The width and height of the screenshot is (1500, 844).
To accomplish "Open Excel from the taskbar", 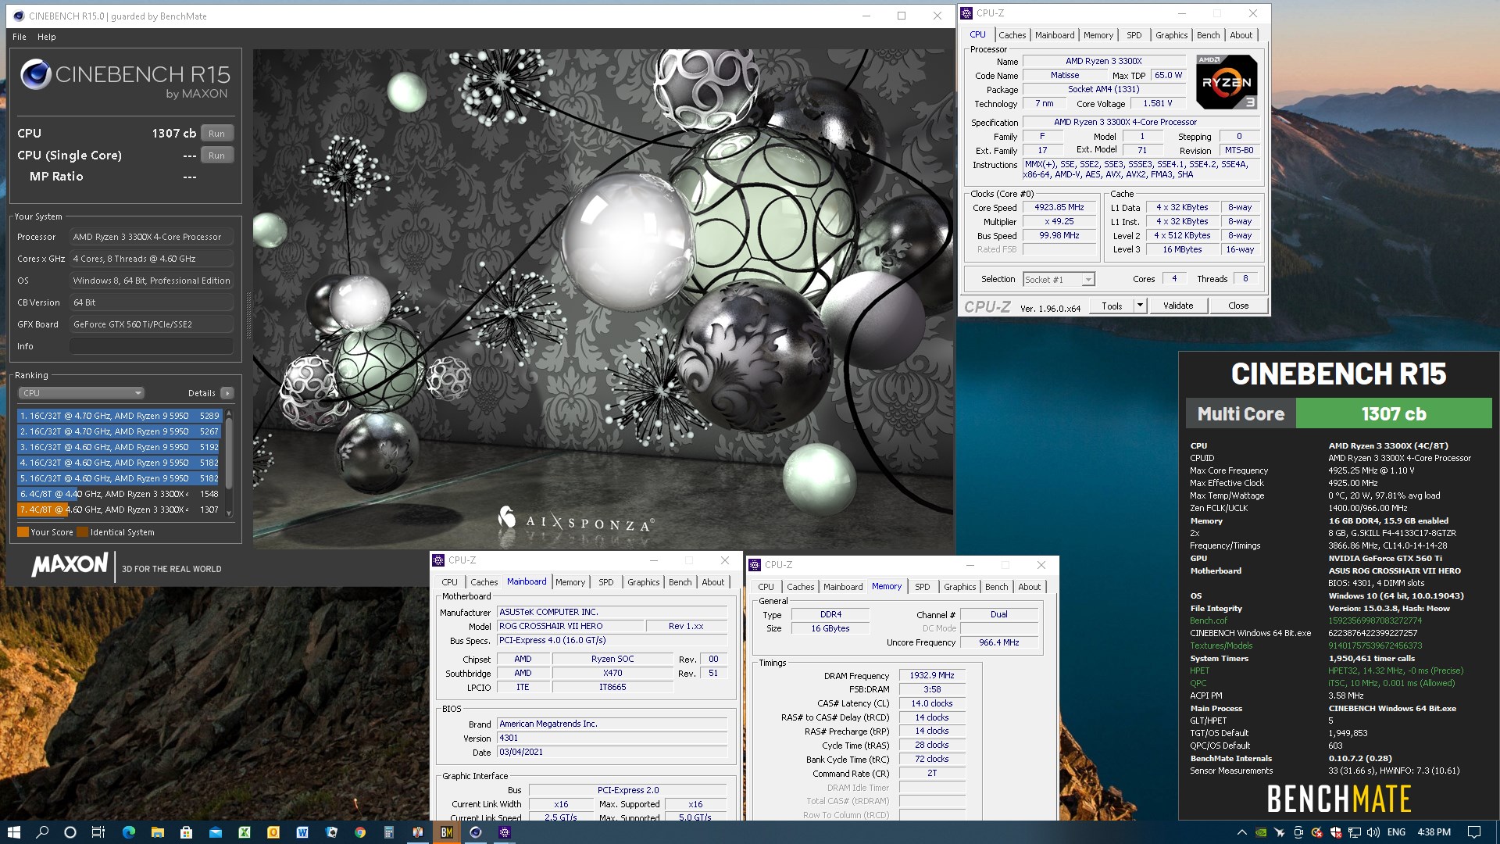I will (x=245, y=832).
